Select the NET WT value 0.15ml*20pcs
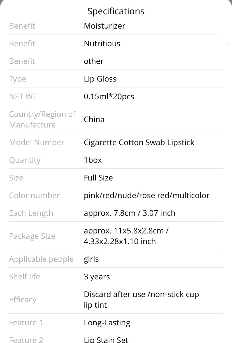Viewport: 232px width, 343px height. (109, 96)
